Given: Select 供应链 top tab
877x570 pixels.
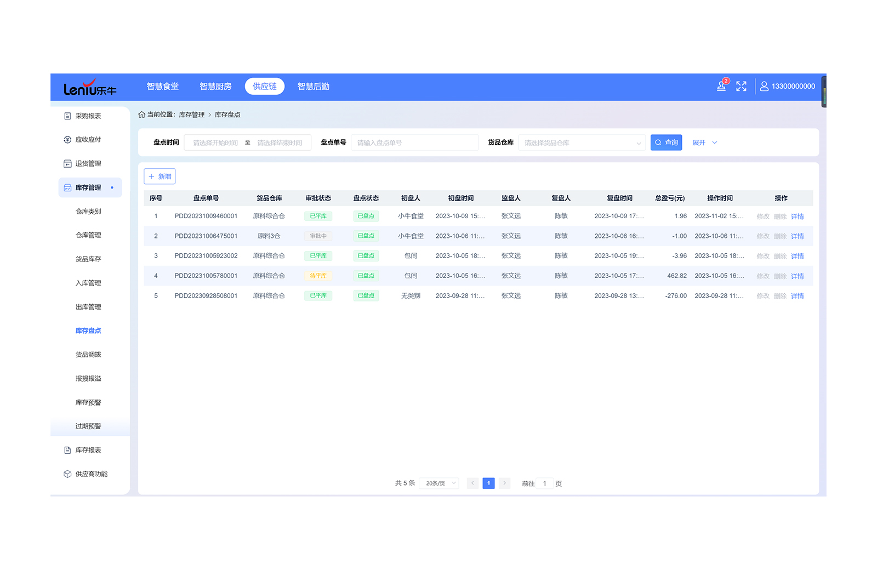Looking at the screenshot, I should 265,87.
